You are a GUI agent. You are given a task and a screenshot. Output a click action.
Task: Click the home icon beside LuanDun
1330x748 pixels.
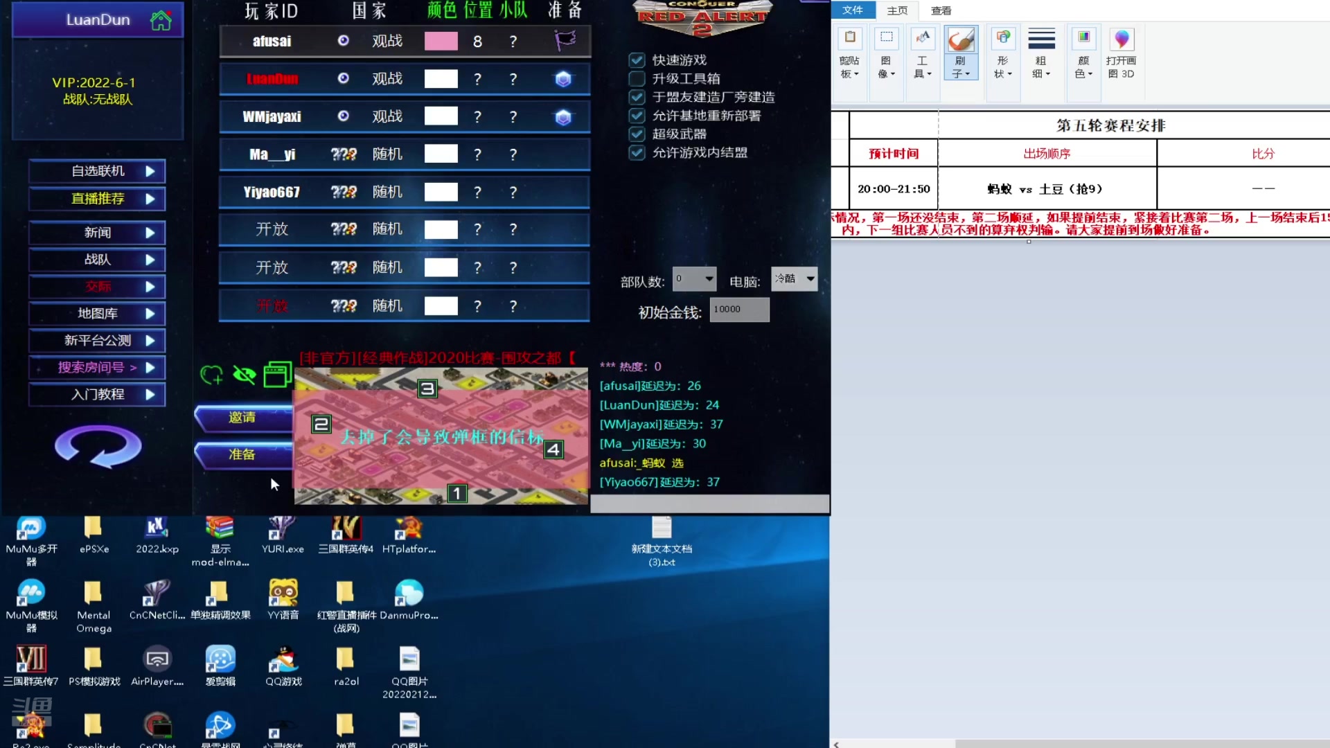[x=161, y=20]
